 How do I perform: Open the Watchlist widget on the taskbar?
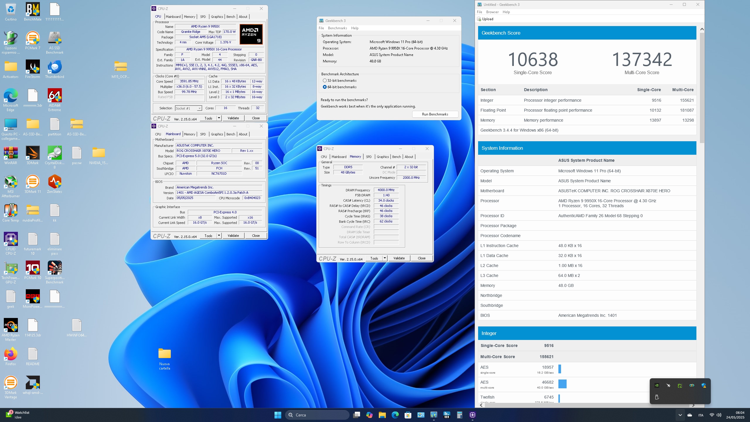click(x=18, y=415)
